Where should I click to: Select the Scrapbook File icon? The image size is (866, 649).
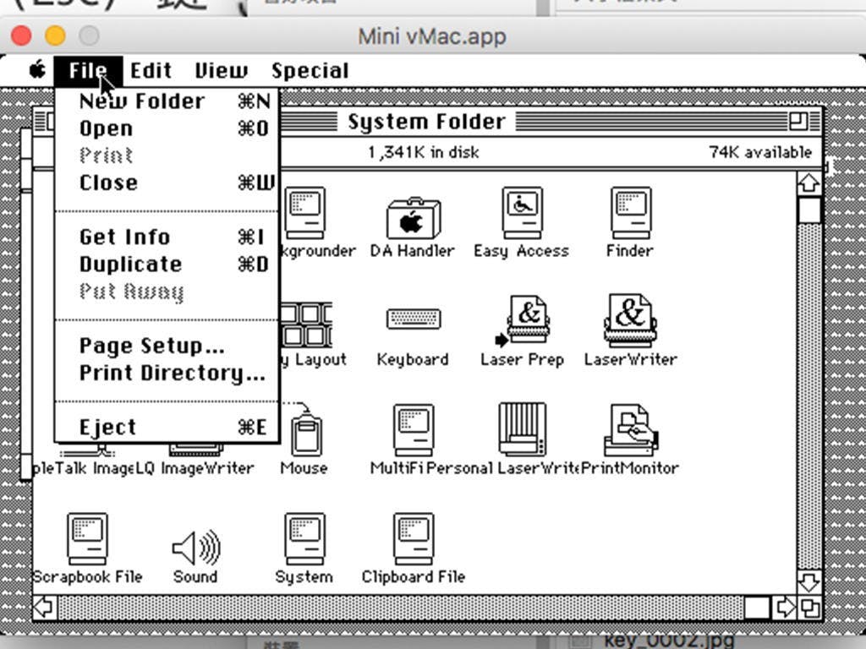click(87, 539)
